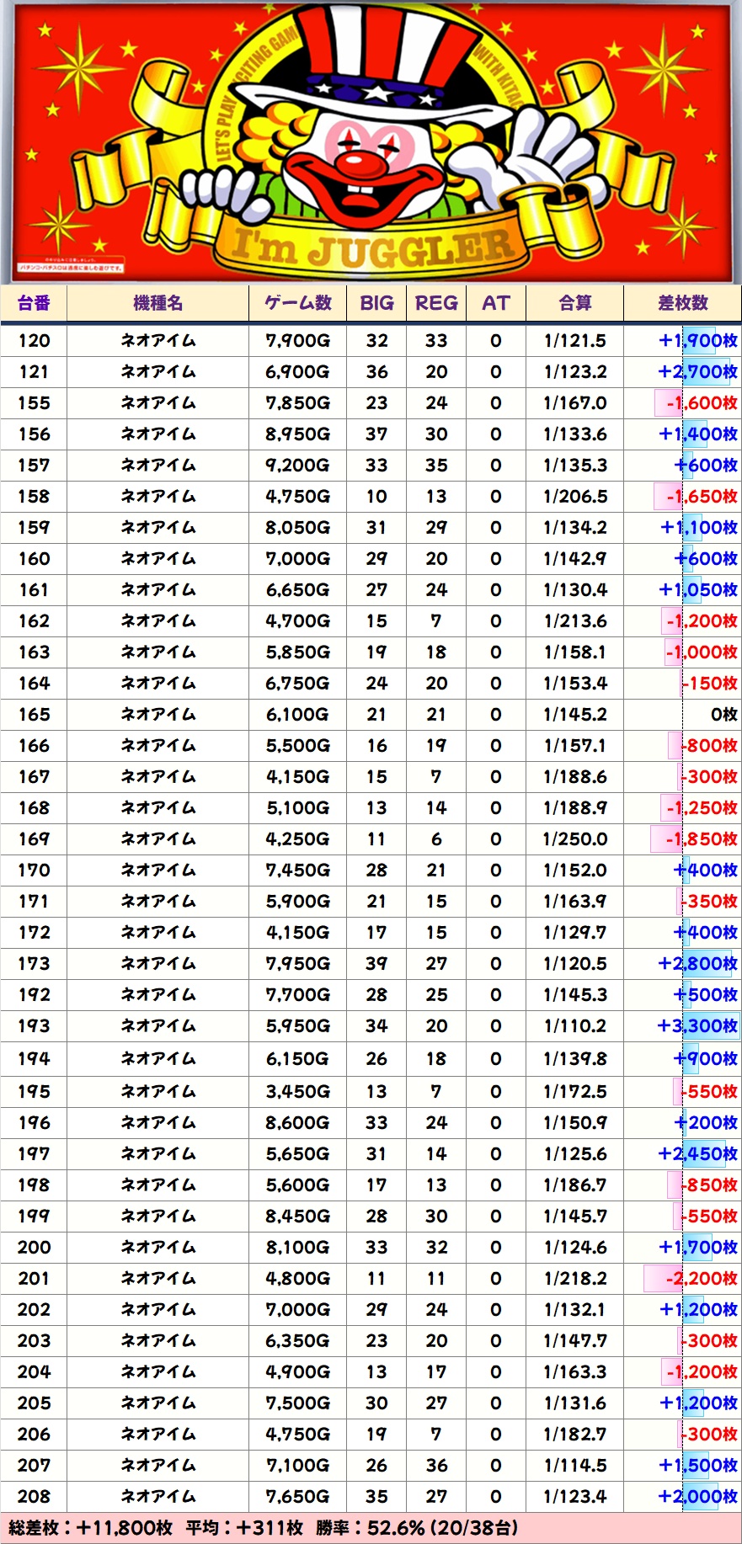
Task: Click the 1/250.0 combined rate cell
Action: 574,839
